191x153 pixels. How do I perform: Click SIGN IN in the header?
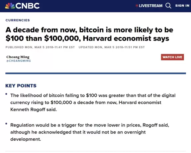coord(182,6)
